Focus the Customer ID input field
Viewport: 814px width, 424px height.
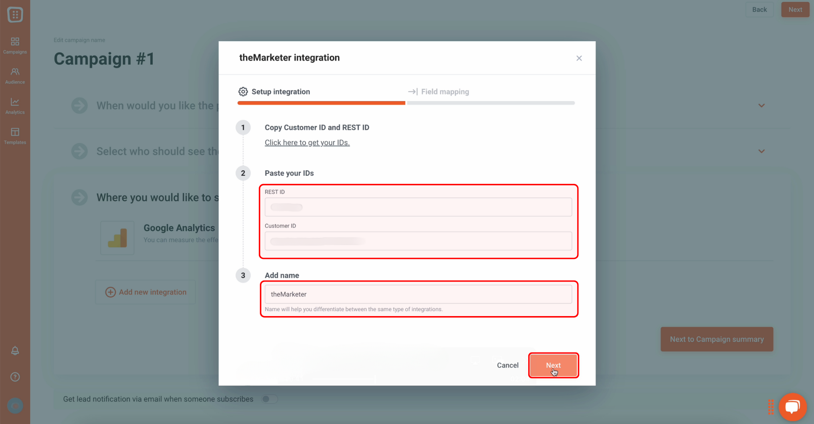click(x=418, y=241)
